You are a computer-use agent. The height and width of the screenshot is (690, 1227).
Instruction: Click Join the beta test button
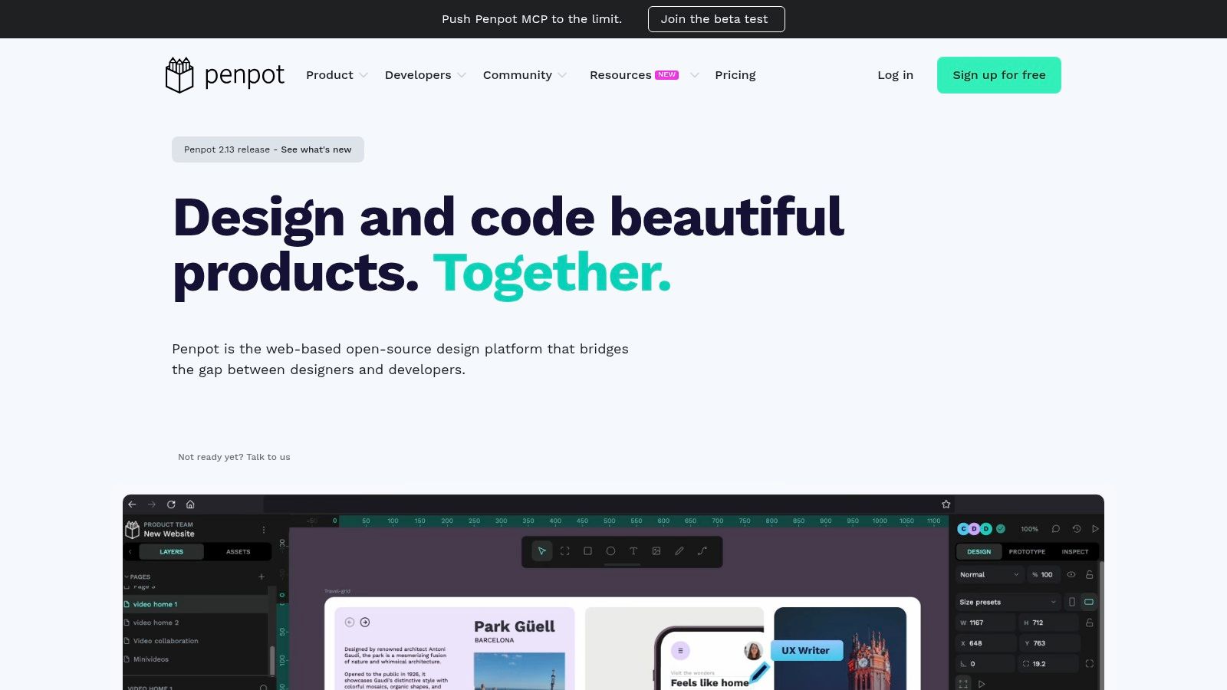tap(715, 19)
